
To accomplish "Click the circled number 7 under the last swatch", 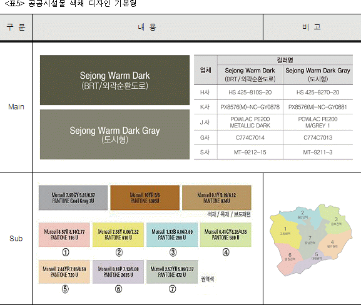I will coord(173,289).
